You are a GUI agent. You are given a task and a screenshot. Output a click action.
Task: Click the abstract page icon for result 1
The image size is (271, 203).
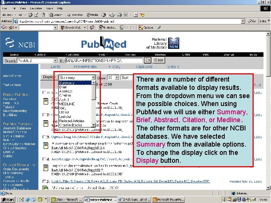46,101
